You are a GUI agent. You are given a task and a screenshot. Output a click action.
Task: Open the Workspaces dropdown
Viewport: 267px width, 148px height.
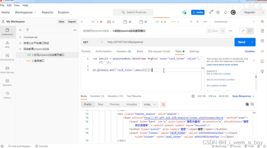click(x=25, y=12)
